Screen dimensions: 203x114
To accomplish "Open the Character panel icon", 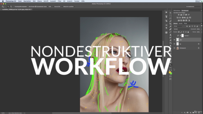I will coord(166,25).
